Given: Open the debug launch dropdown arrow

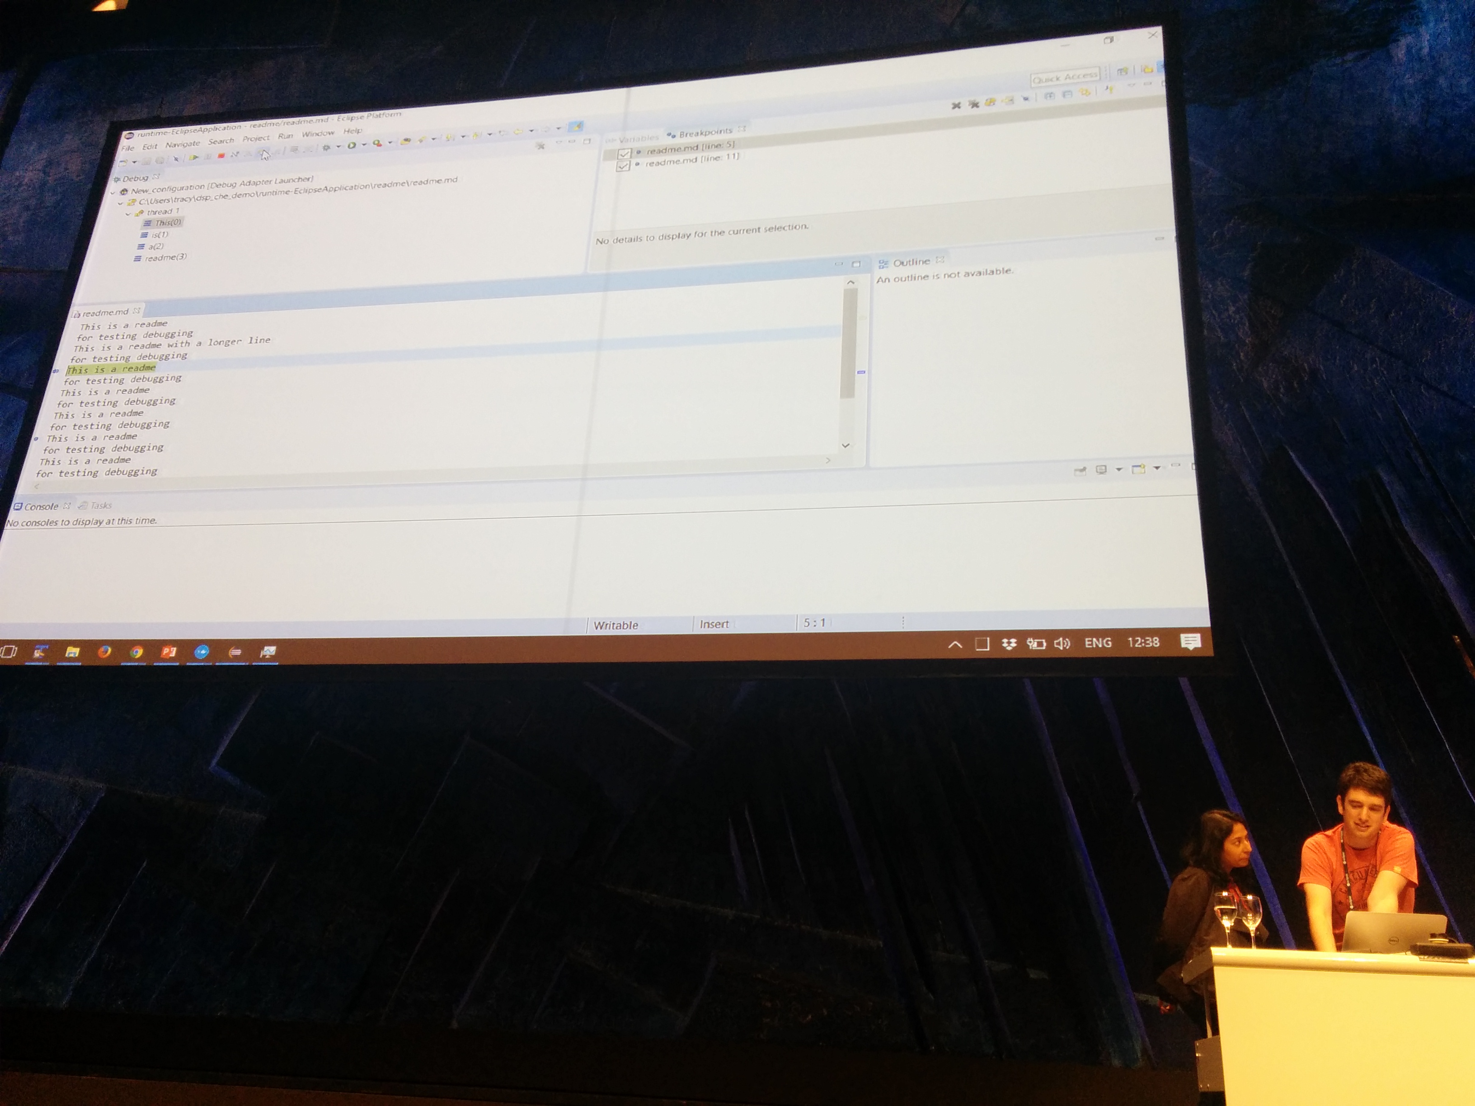Looking at the screenshot, I should [x=339, y=147].
